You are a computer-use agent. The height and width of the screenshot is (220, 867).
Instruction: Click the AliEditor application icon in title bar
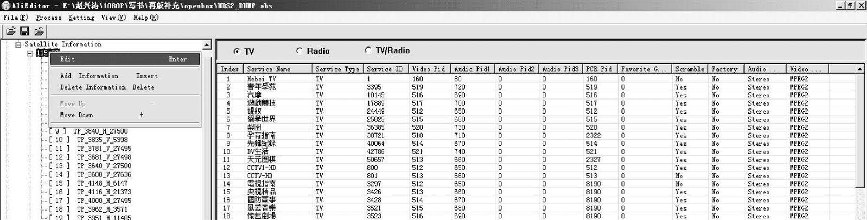click(6, 5)
